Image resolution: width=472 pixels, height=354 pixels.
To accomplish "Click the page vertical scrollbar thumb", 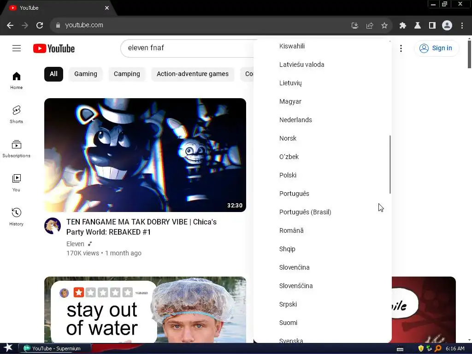I will (469, 54).
